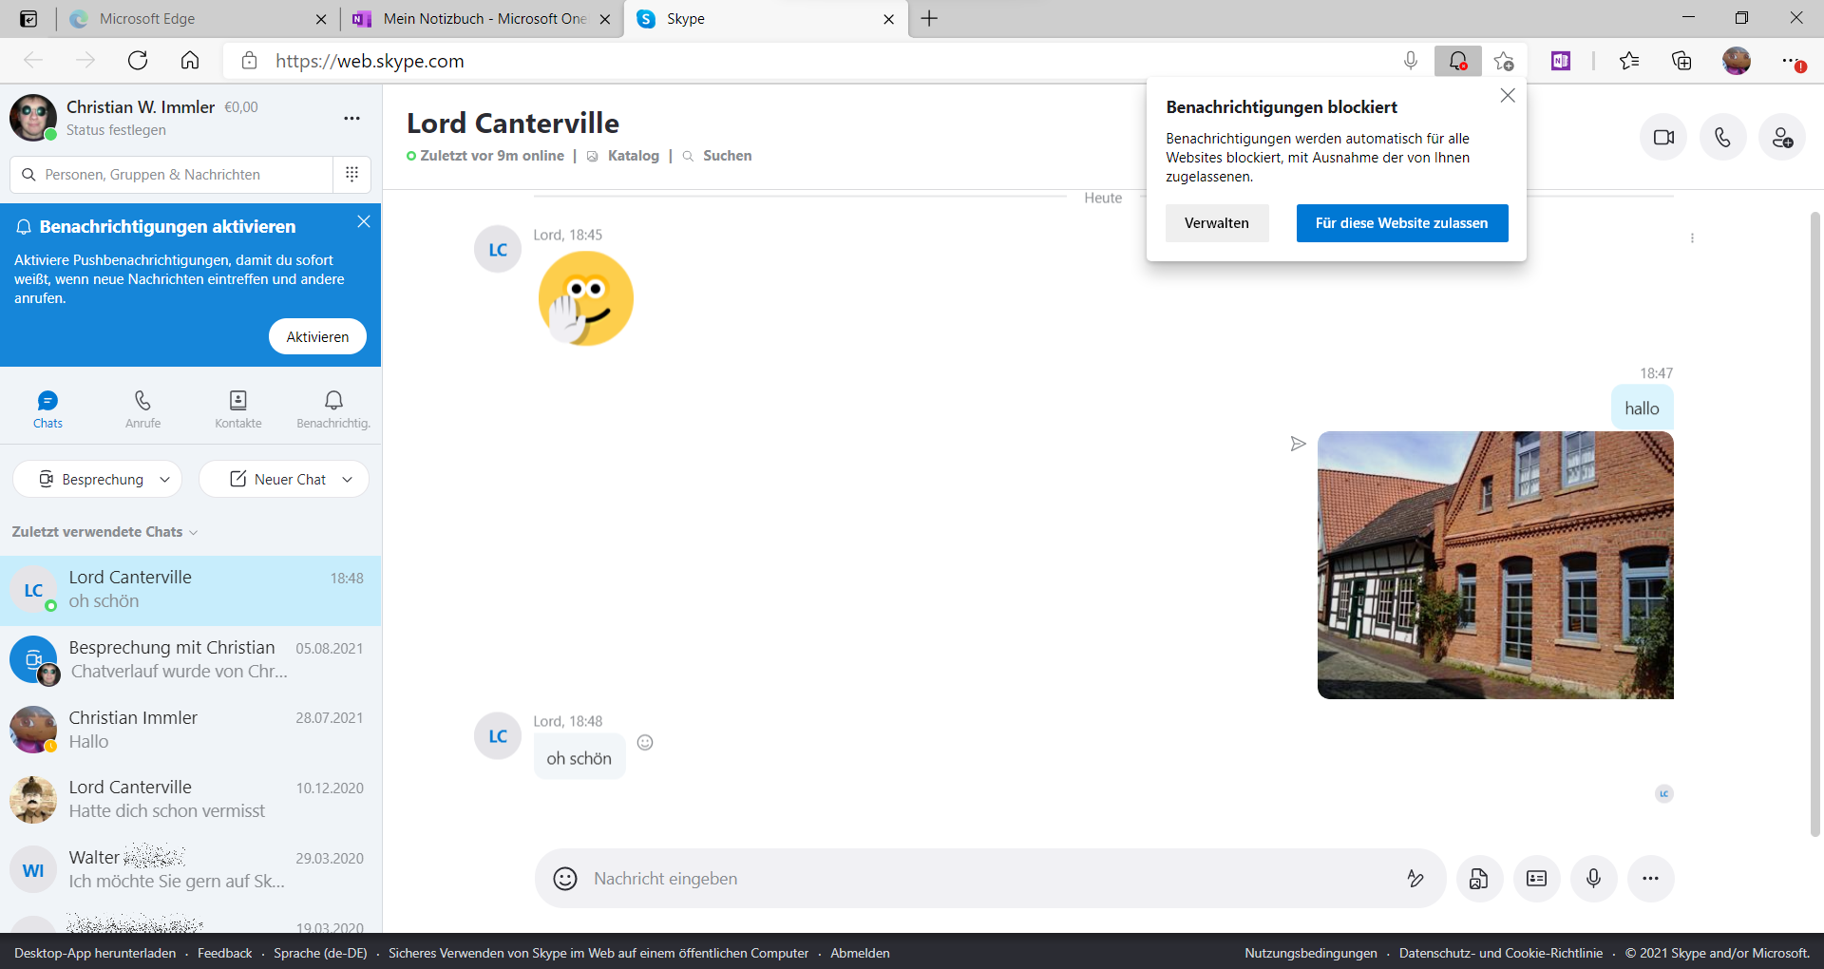The width and height of the screenshot is (1824, 969).
Task: Add a smiley reaction to the oh schön message
Action: click(x=645, y=742)
